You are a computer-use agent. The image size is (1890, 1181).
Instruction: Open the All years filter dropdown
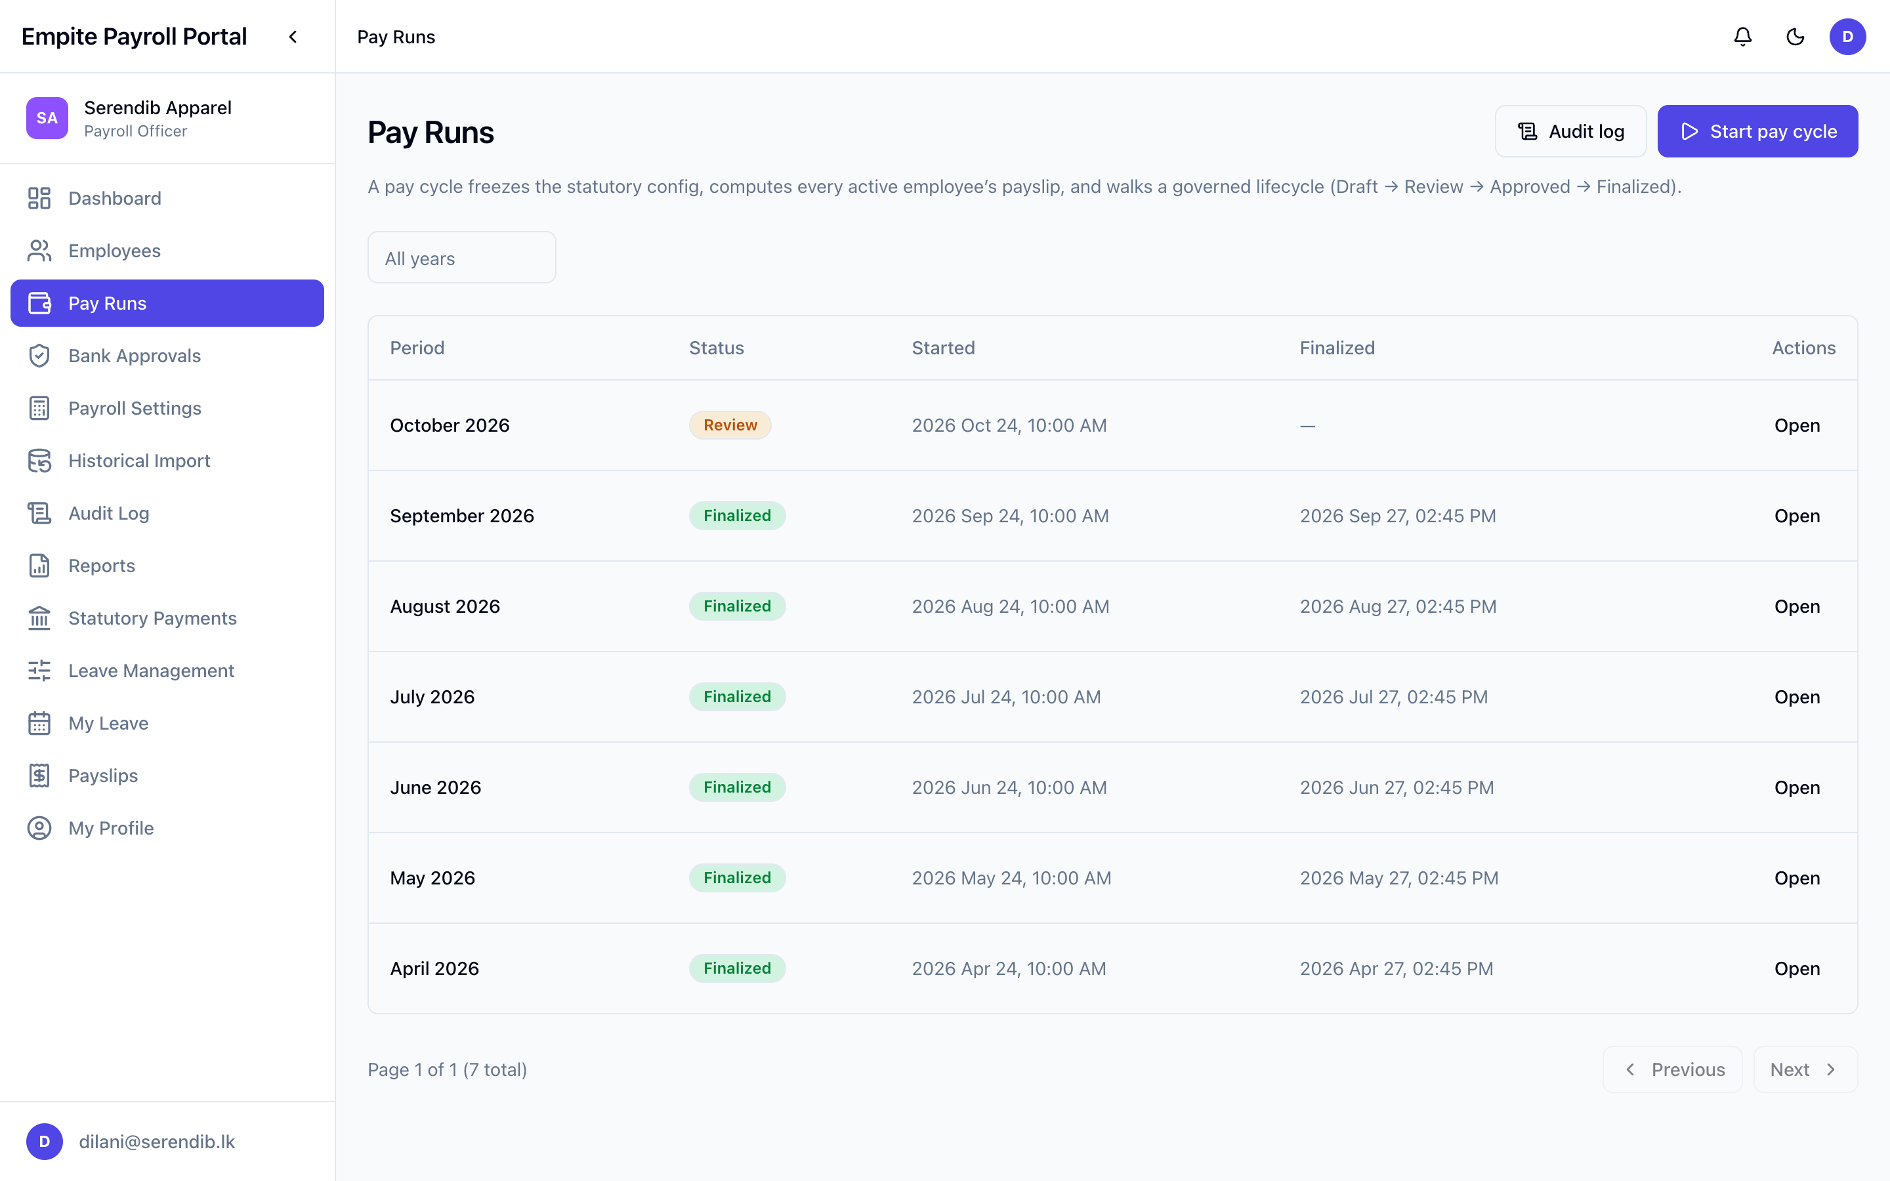pos(461,257)
